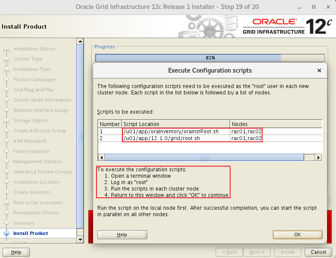This screenshot has height=258, width=336.
Task: Select the orainstRoot.sh script row
Action: 171,132
